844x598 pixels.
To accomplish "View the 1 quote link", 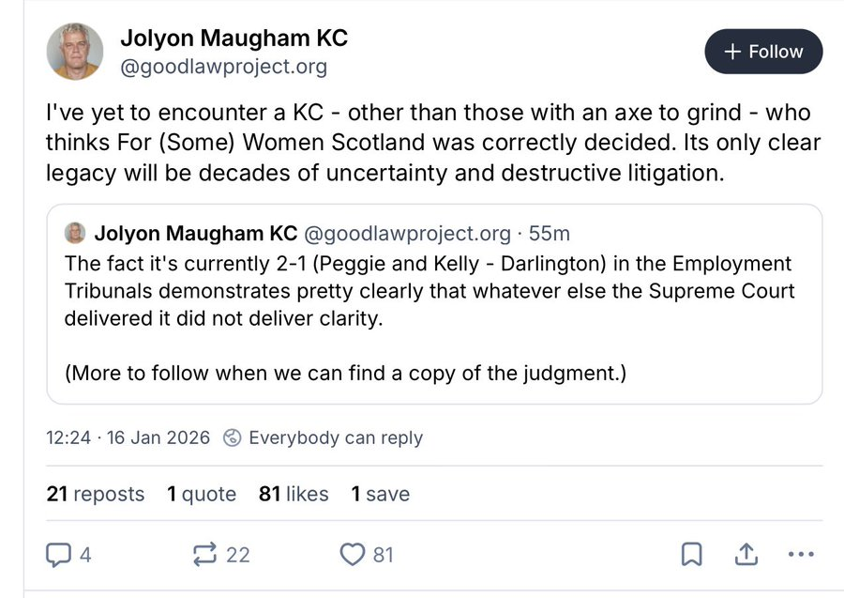I will pyautogui.click(x=202, y=494).
